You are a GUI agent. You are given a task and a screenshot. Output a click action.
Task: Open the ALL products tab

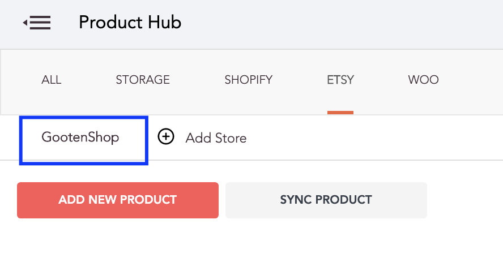tap(52, 80)
